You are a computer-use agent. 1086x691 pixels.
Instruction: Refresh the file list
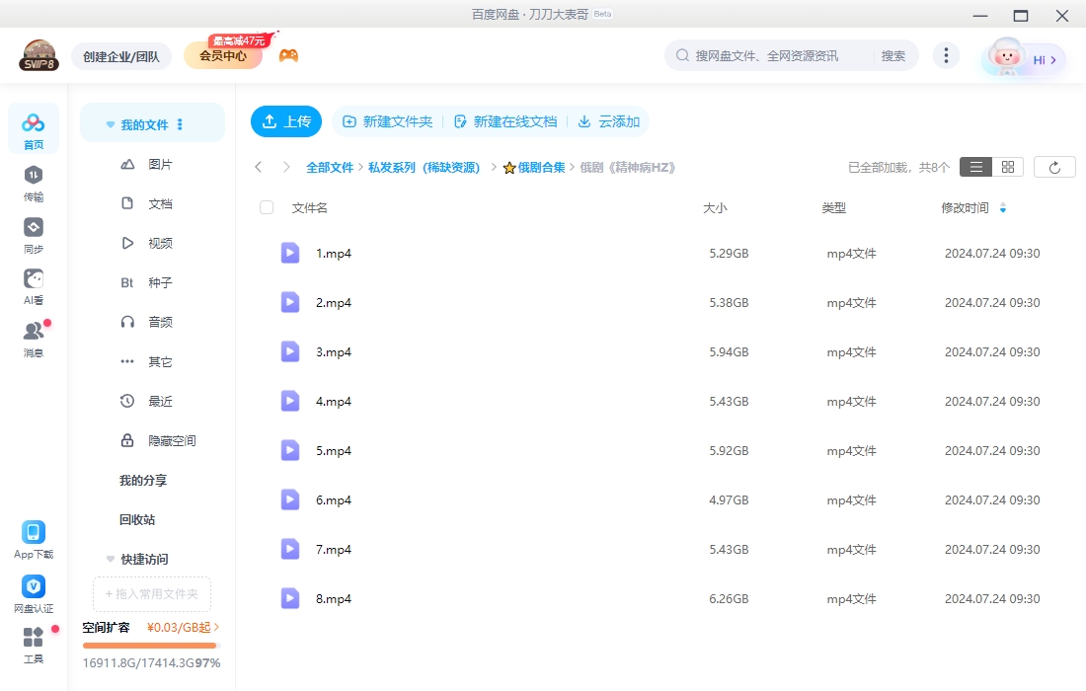coord(1054,166)
